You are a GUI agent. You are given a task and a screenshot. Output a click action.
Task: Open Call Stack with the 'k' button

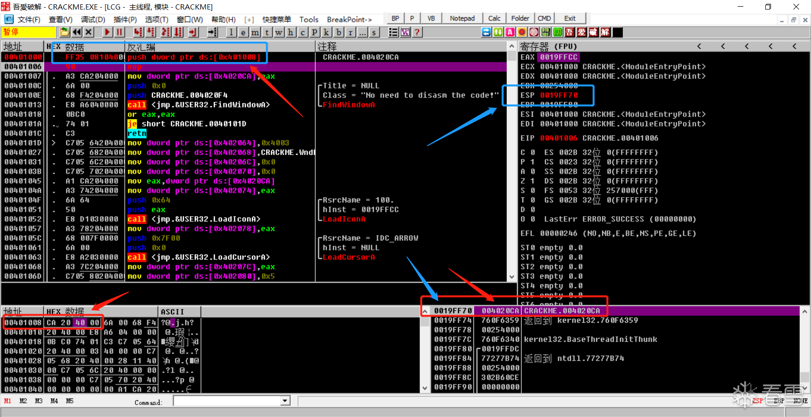[326, 32]
